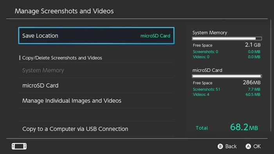
Task: Open microSD Card copy/delete option
Action: [96, 86]
